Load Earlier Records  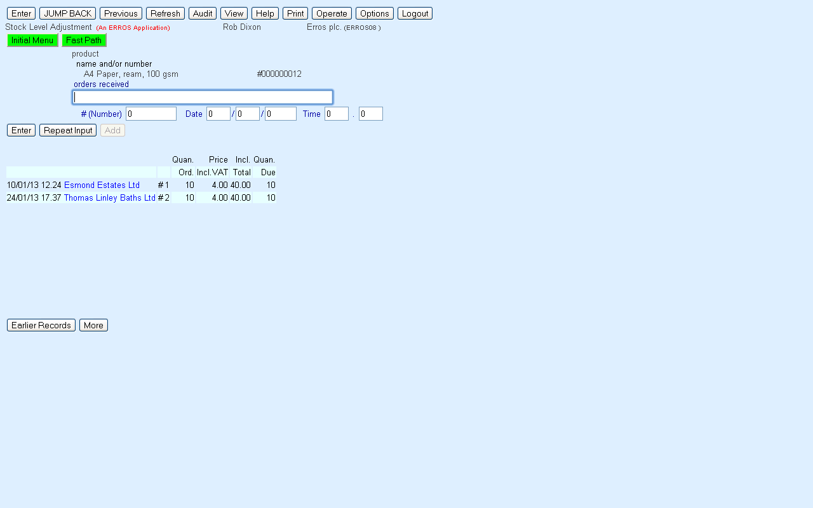pyautogui.click(x=41, y=325)
